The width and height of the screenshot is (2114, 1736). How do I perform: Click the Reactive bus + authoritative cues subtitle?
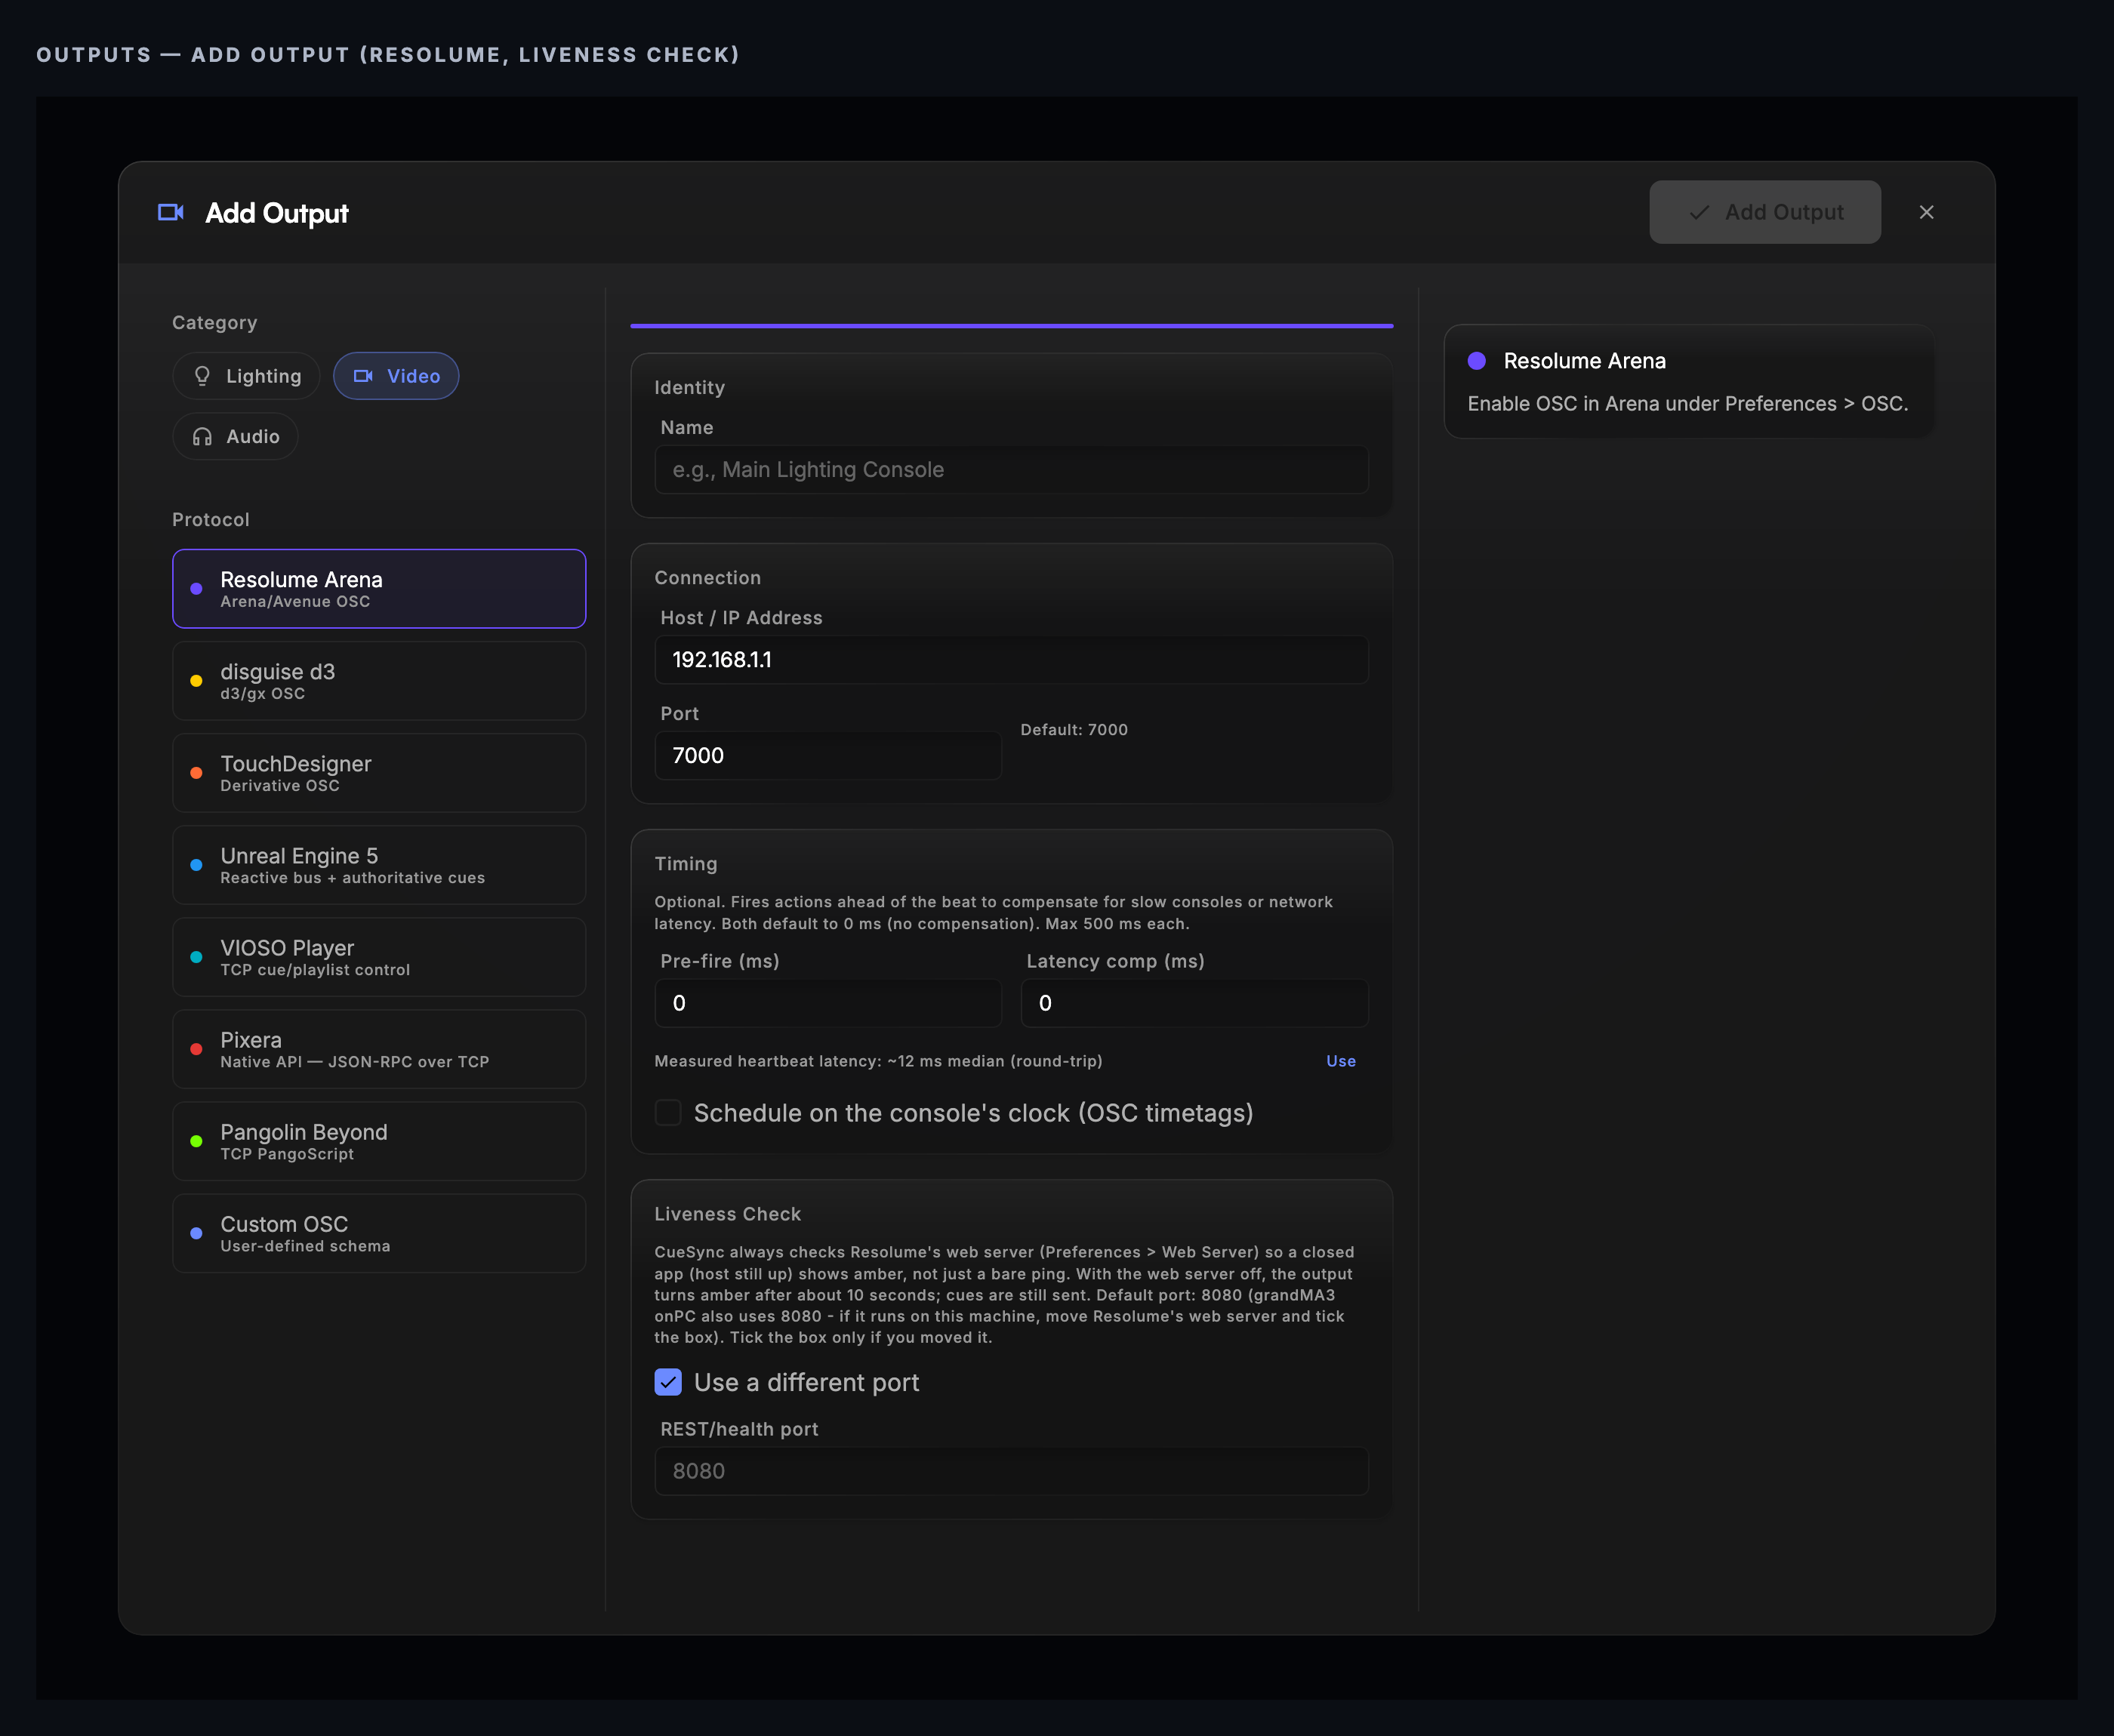point(352,878)
